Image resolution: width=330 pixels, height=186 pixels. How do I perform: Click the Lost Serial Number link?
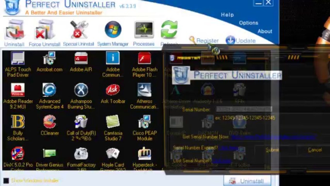(x=221, y=161)
